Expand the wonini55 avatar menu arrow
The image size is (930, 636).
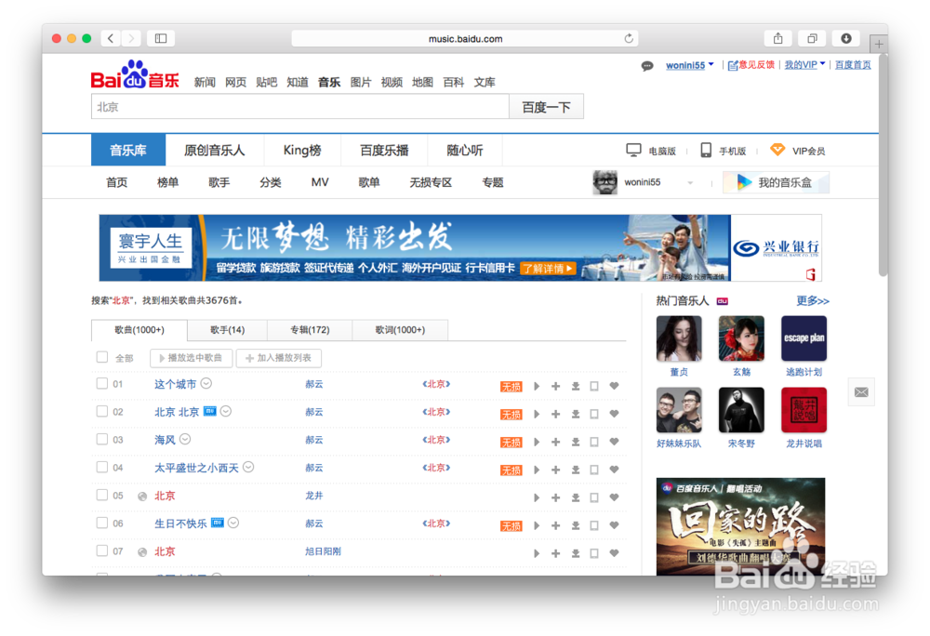[690, 182]
